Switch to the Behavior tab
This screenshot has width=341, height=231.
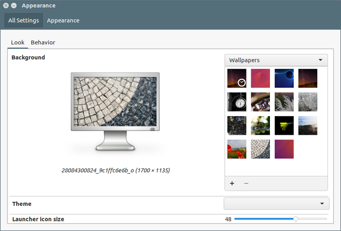coord(43,42)
